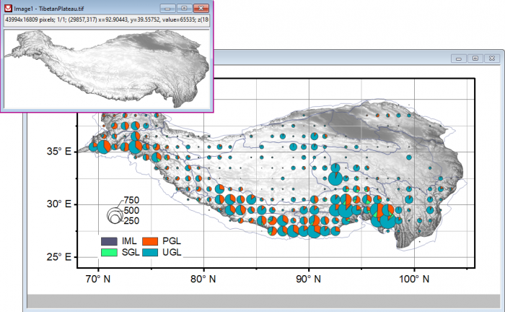Close the graph window

click(x=491, y=58)
